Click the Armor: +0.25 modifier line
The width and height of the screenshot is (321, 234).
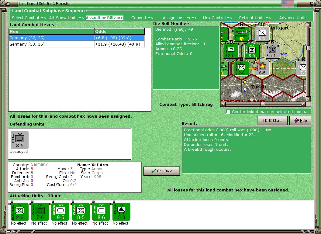[168, 49]
